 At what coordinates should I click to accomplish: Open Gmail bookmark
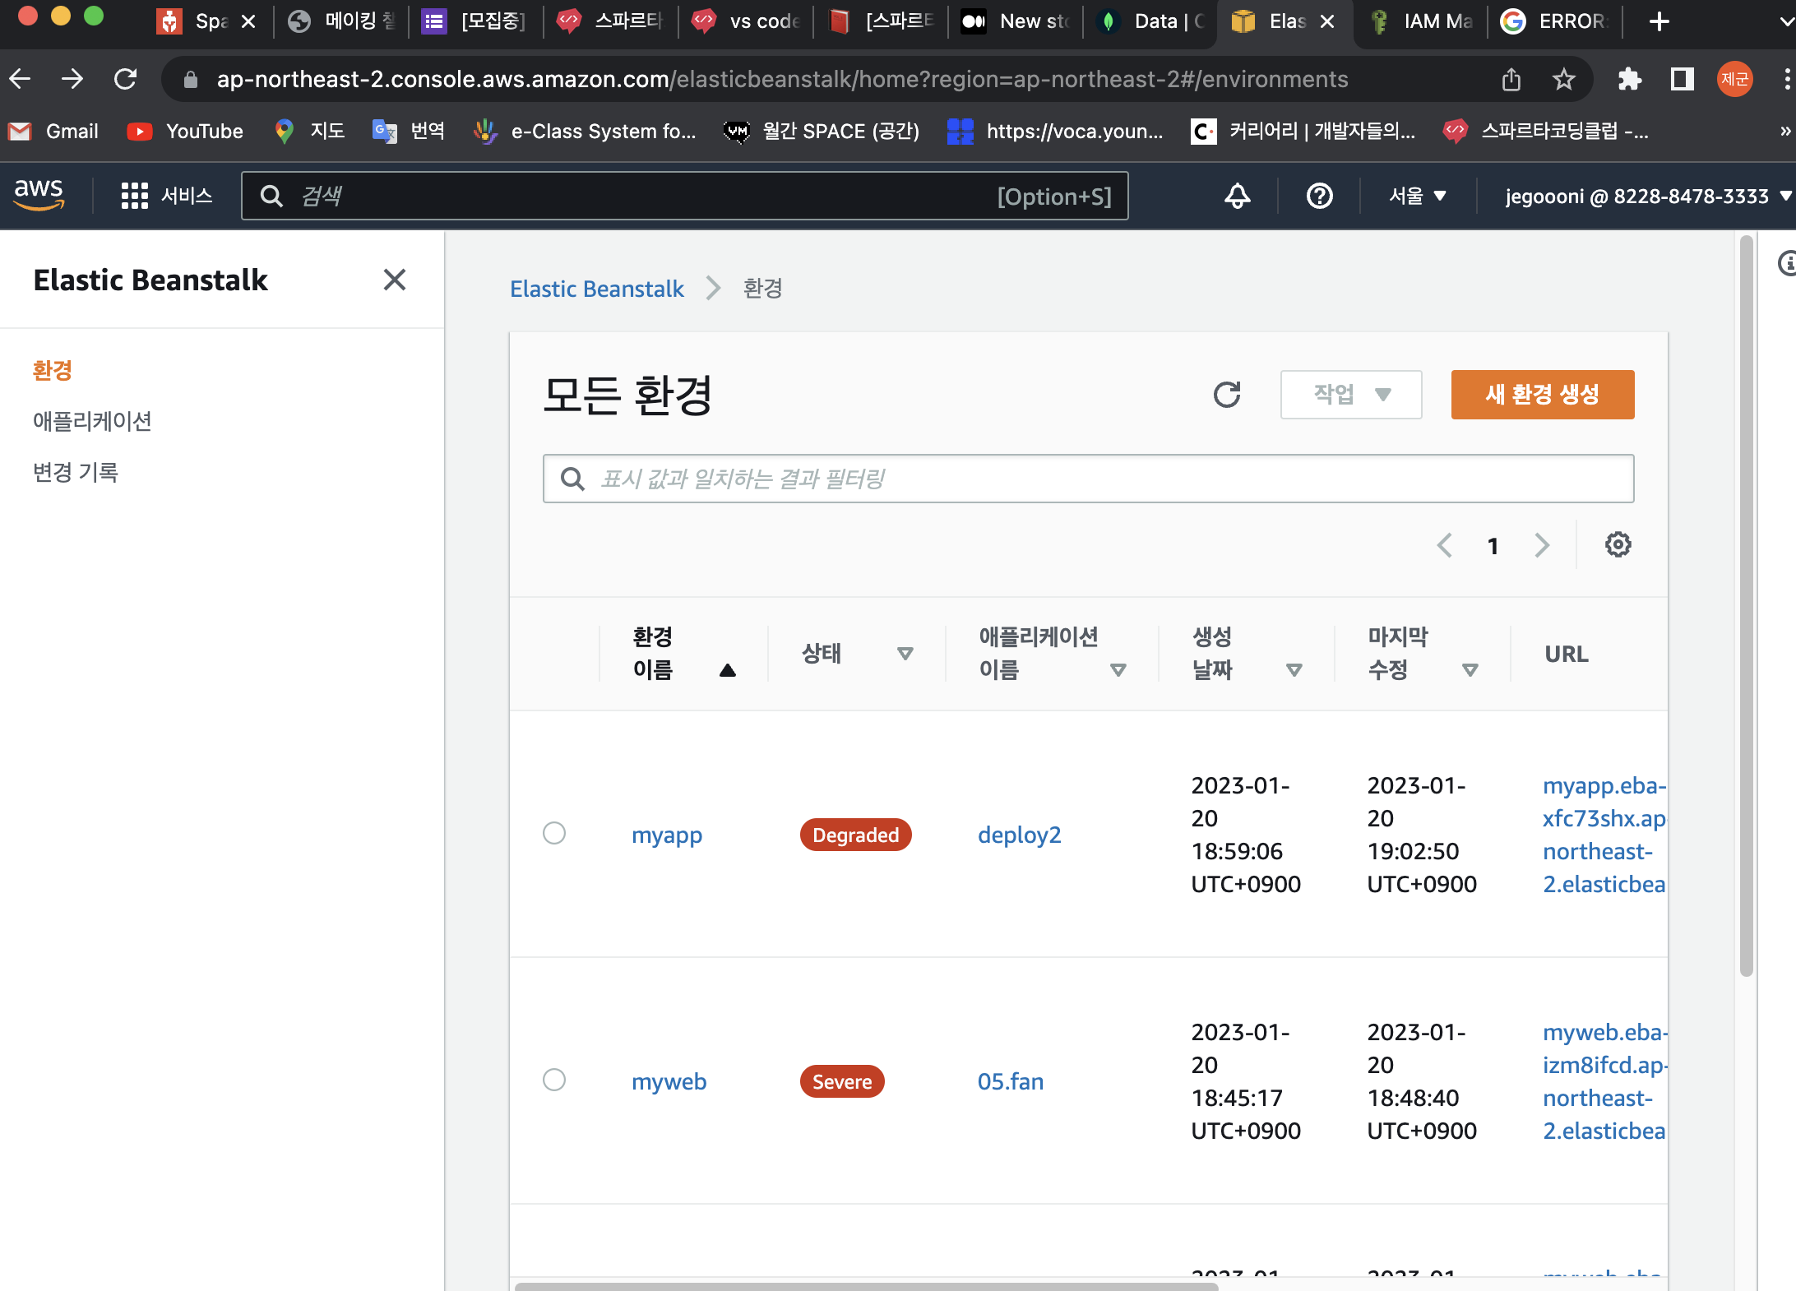(x=53, y=132)
